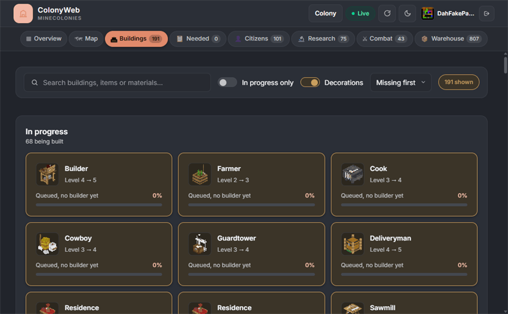Click the Guardtower progress bar
The width and height of the screenshot is (508, 314).
[x=252, y=275]
